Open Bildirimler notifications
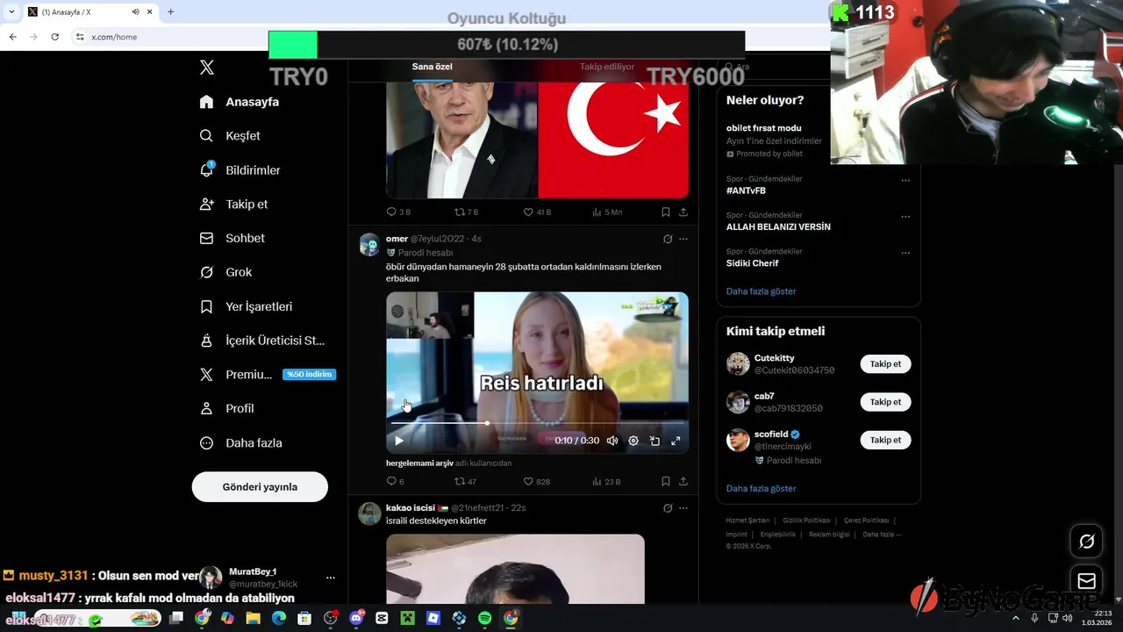Screen dimensions: 1123x632 coord(240,170)
